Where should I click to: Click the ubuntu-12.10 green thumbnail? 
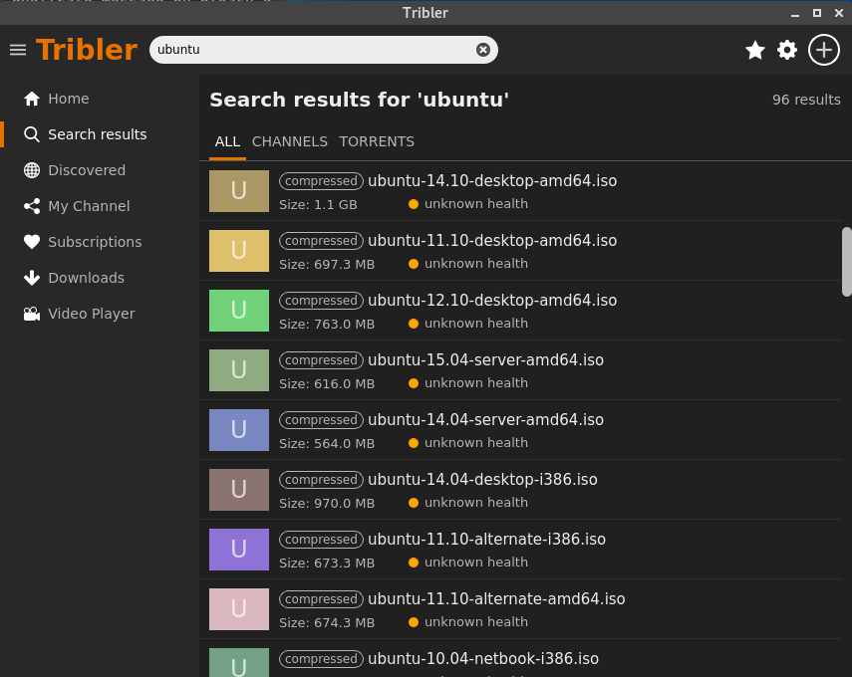point(239,311)
